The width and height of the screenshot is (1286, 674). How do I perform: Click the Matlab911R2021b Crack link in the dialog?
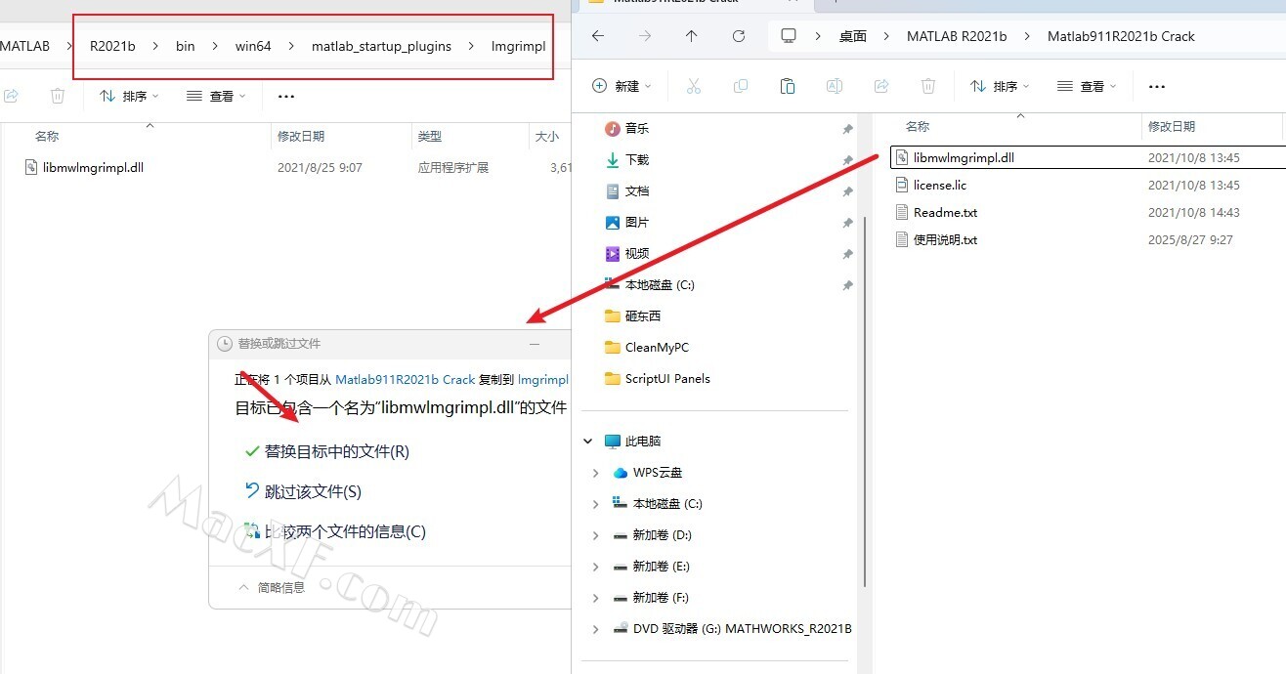click(x=405, y=379)
